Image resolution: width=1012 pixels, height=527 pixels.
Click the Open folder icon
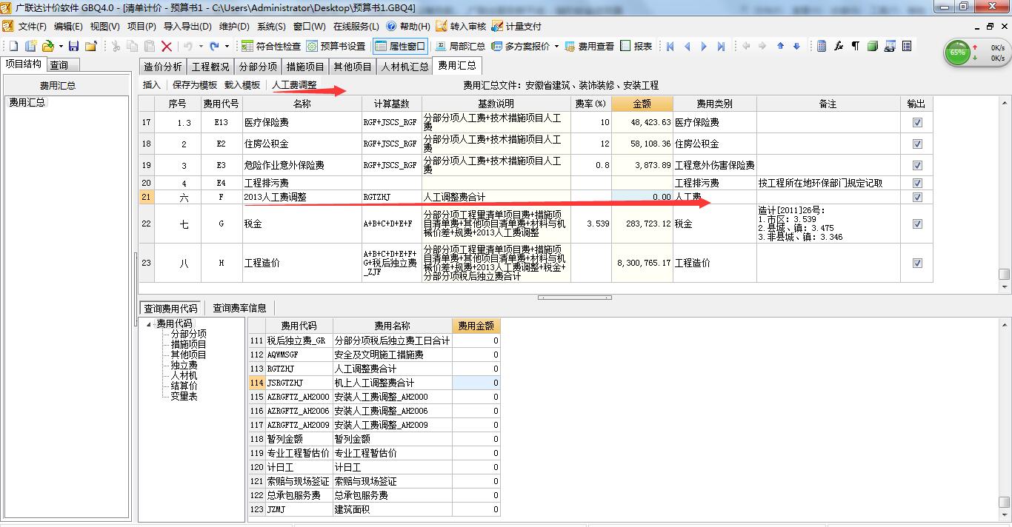click(x=48, y=46)
